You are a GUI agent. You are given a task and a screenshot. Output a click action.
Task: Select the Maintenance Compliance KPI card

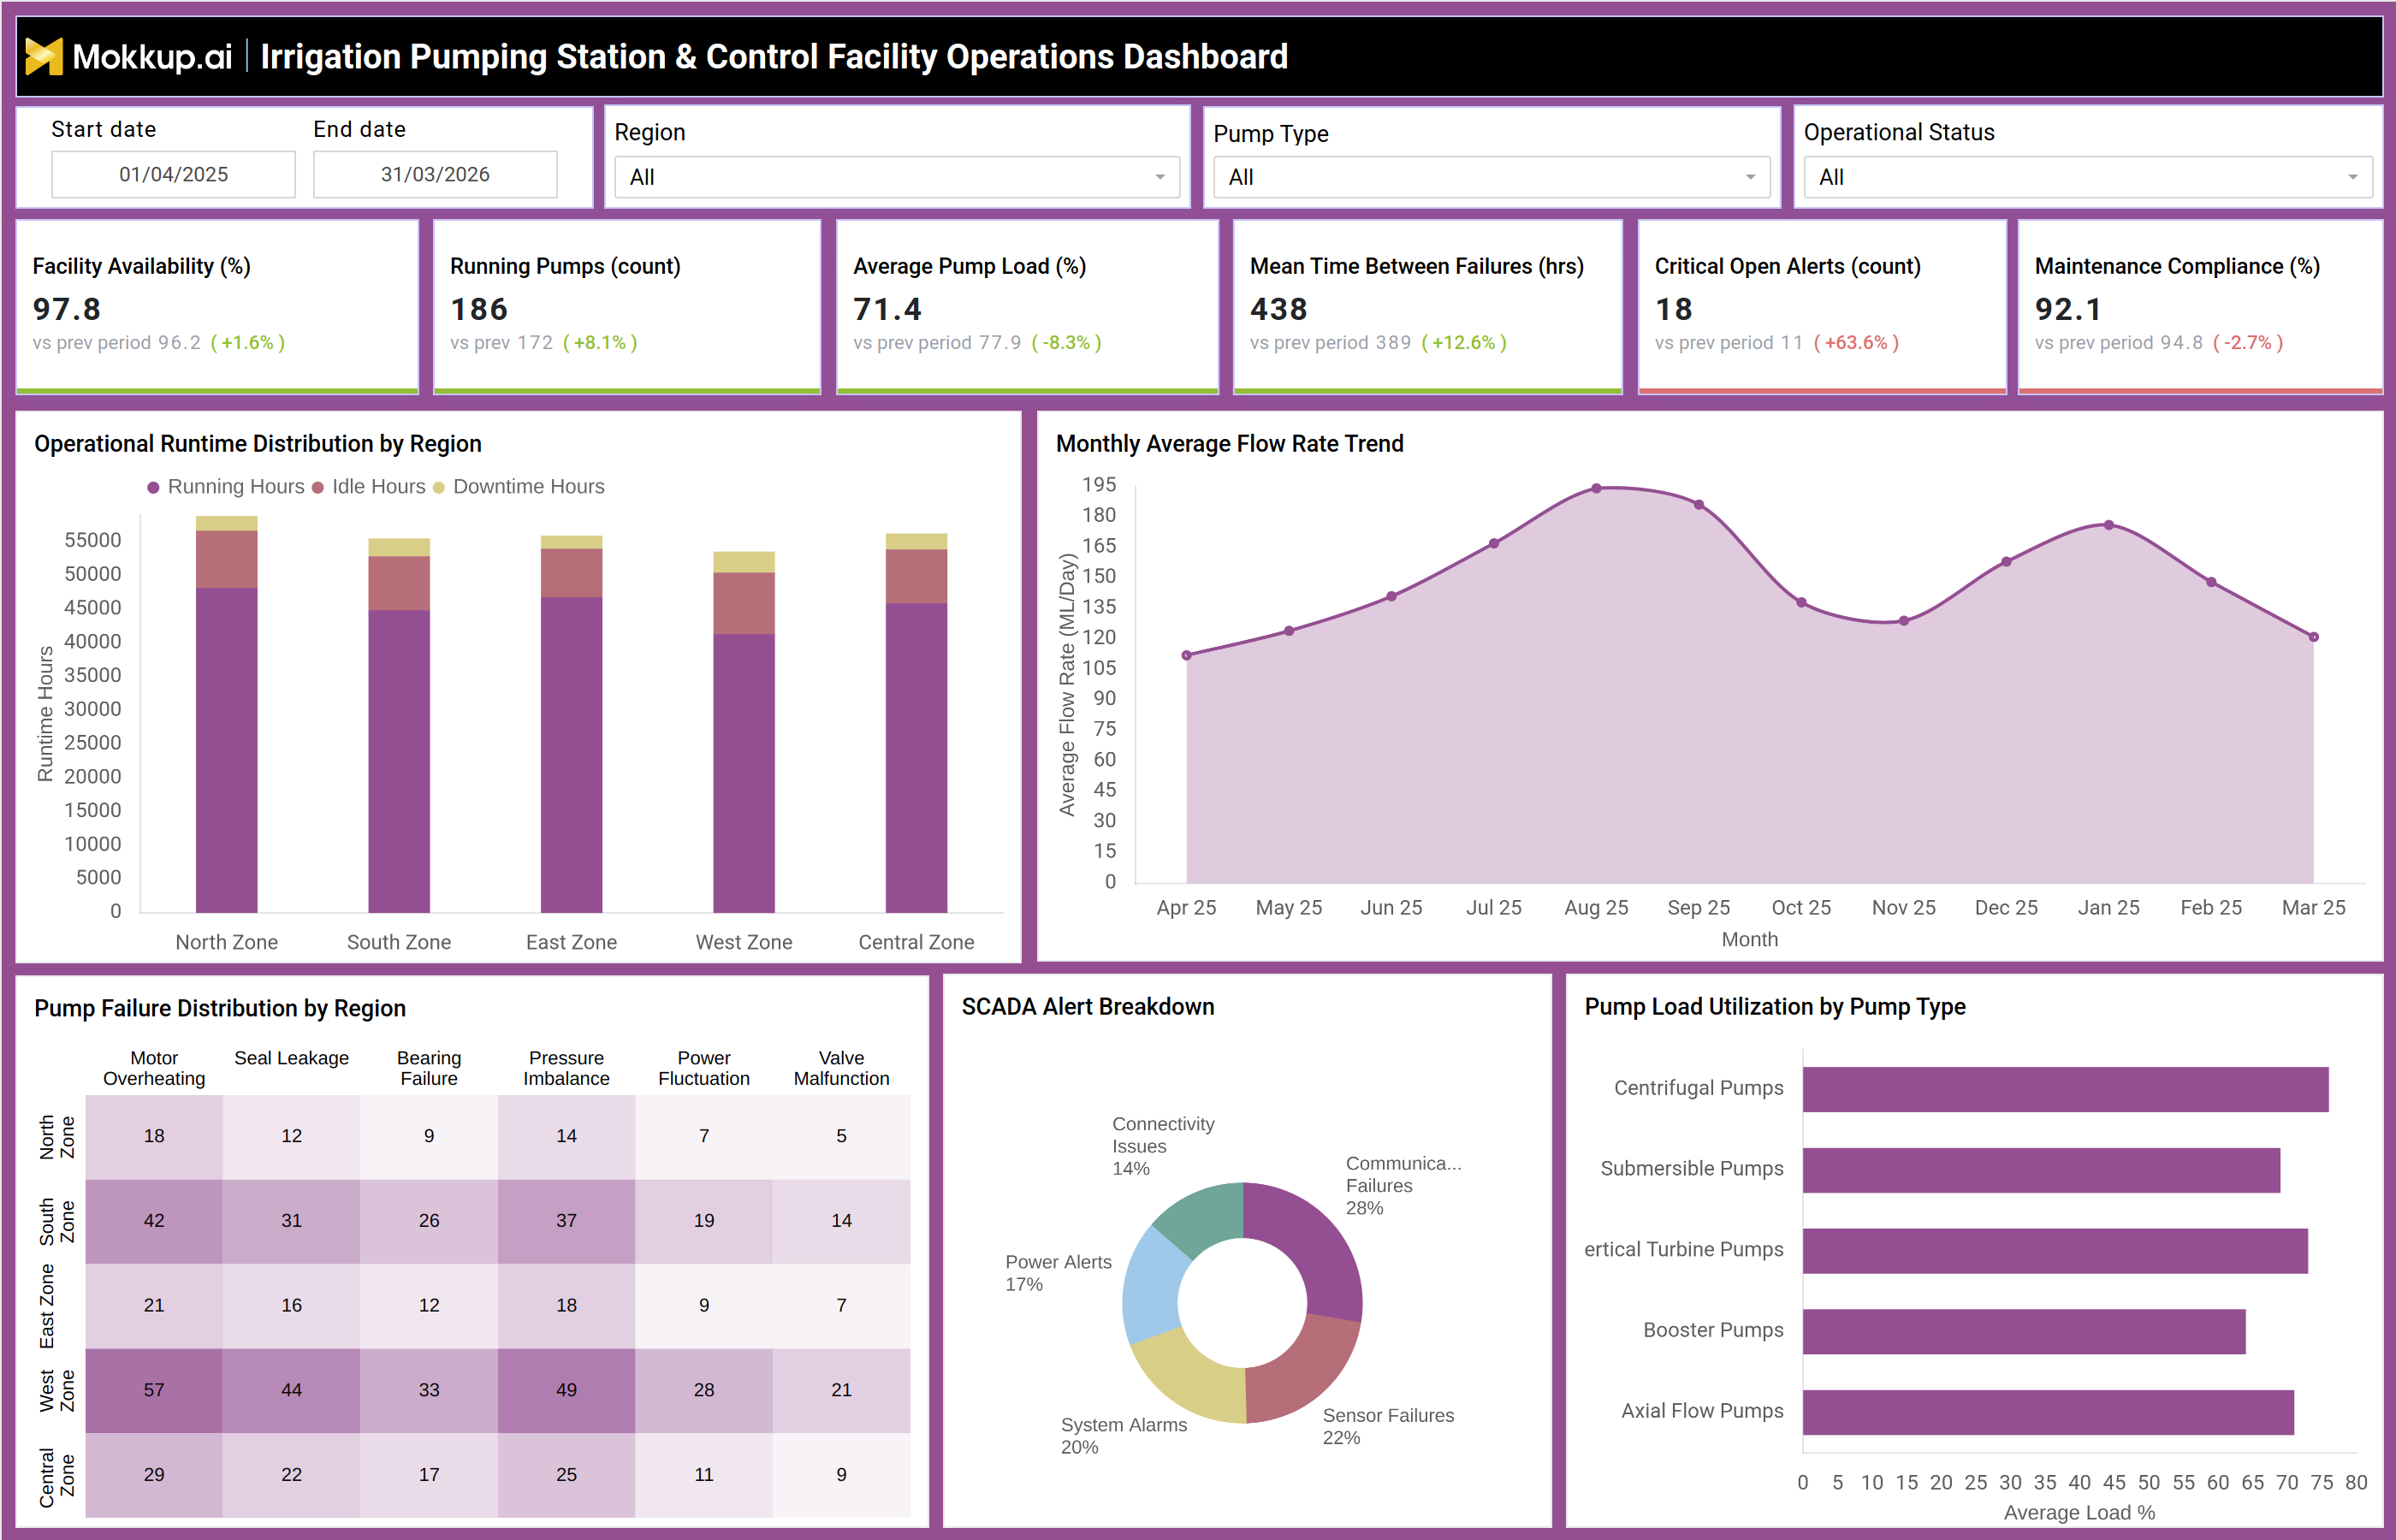(x=2200, y=306)
